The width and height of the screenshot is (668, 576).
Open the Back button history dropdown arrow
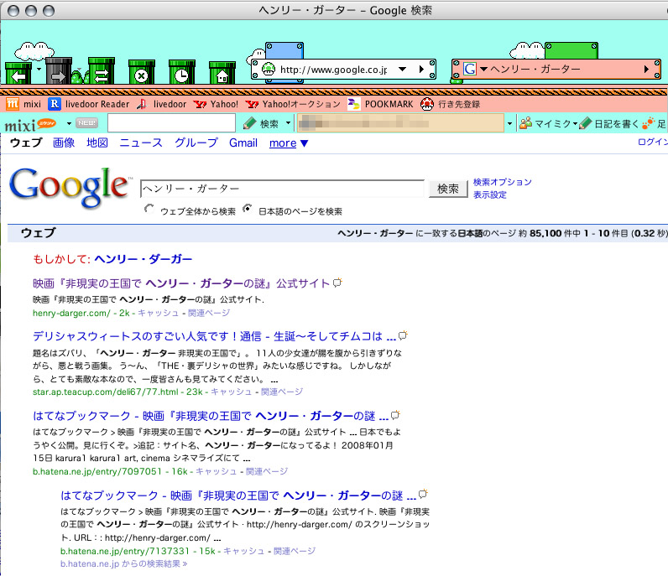pos(39,69)
